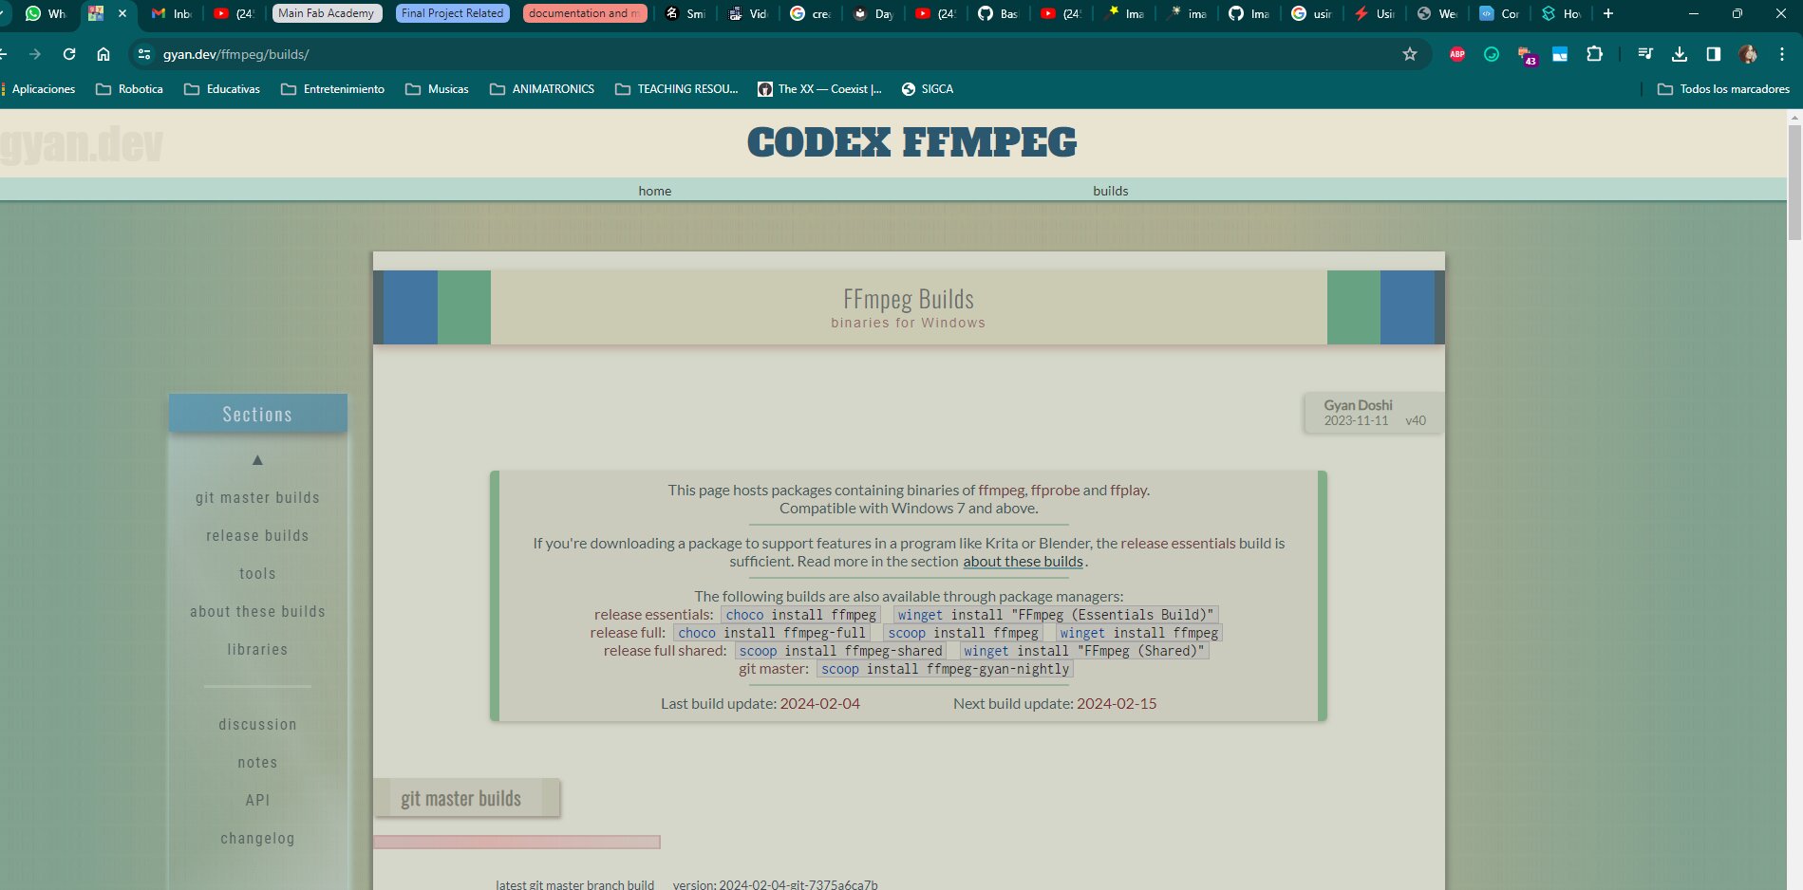Jump to libraries section from sidebar
This screenshot has height=890, width=1803.
pyautogui.click(x=257, y=650)
